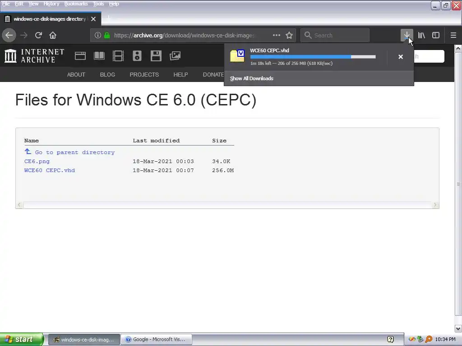Image resolution: width=462 pixels, height=346 pixels.
Task: Click the download progress bar
Action: (x=313, y=57)
